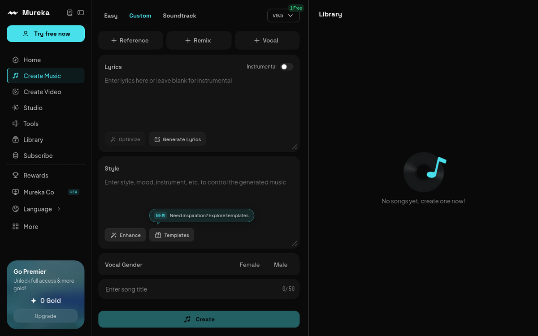Click 'No songs yet, create one now!' text
Viewport: 538px width, 336px height.
pyautogui.click(x=423, y=201)
